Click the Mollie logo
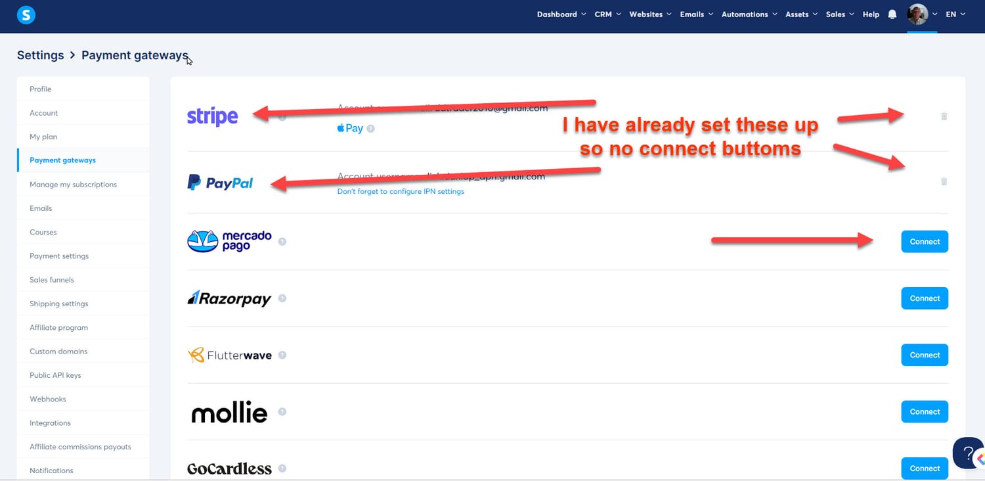Image resolution: width=985 pixels, height=481 pixels. 229,413
